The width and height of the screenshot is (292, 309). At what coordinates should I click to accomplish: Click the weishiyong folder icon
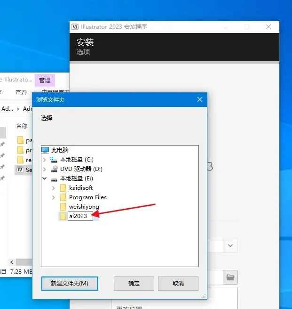pyautogui.click(x=63, y=207)
